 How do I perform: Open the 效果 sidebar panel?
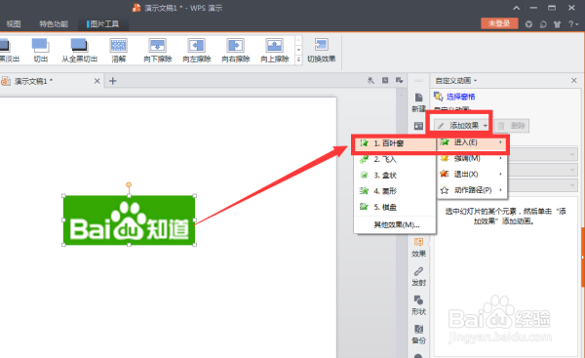coord(418,248)
